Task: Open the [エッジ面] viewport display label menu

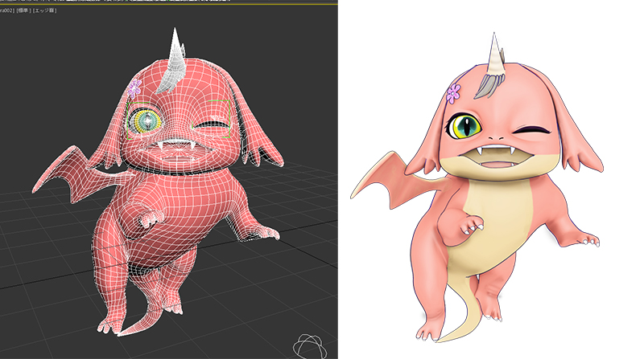Action: tap(45, 10)
